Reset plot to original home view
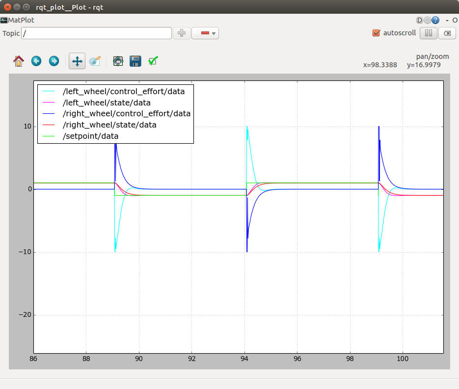The width and height of the screenshot is (459, 389). click(x=19, y=61)
